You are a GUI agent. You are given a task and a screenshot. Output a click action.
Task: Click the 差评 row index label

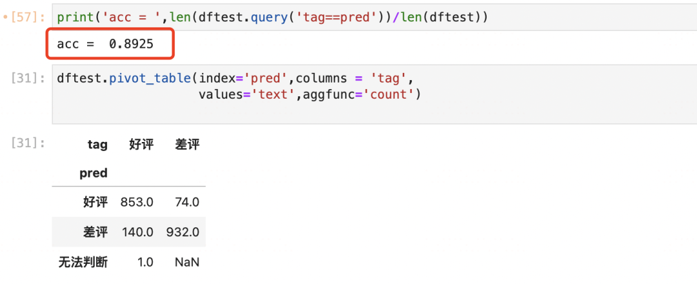coord(95,232)
